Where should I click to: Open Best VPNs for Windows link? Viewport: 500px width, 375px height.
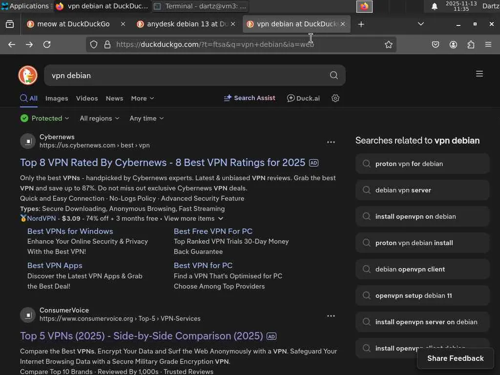70,231
